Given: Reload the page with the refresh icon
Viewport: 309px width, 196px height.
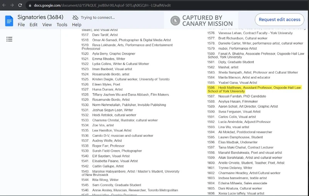Looking at the screenshot, I should [22, 6].
